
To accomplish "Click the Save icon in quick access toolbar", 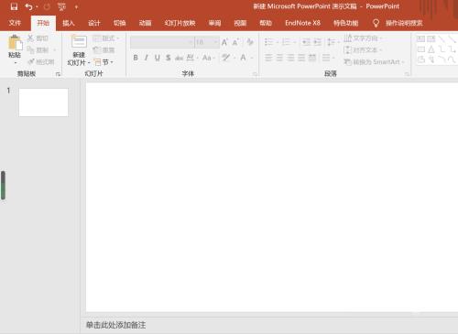I will tap(14, 6).
